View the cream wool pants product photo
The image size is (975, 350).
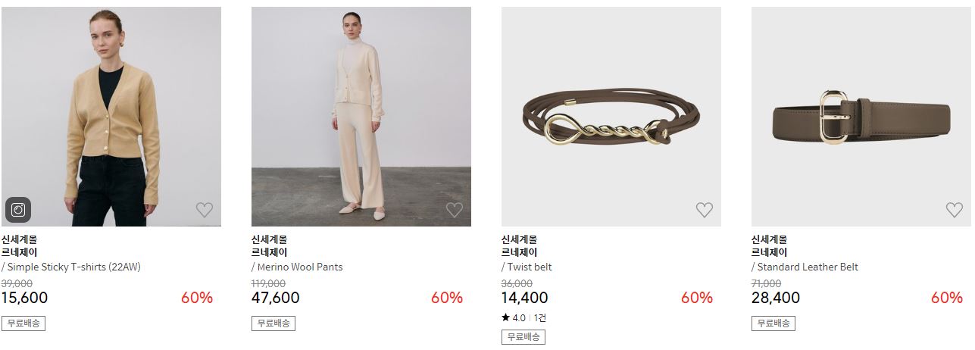coord(361,117)
